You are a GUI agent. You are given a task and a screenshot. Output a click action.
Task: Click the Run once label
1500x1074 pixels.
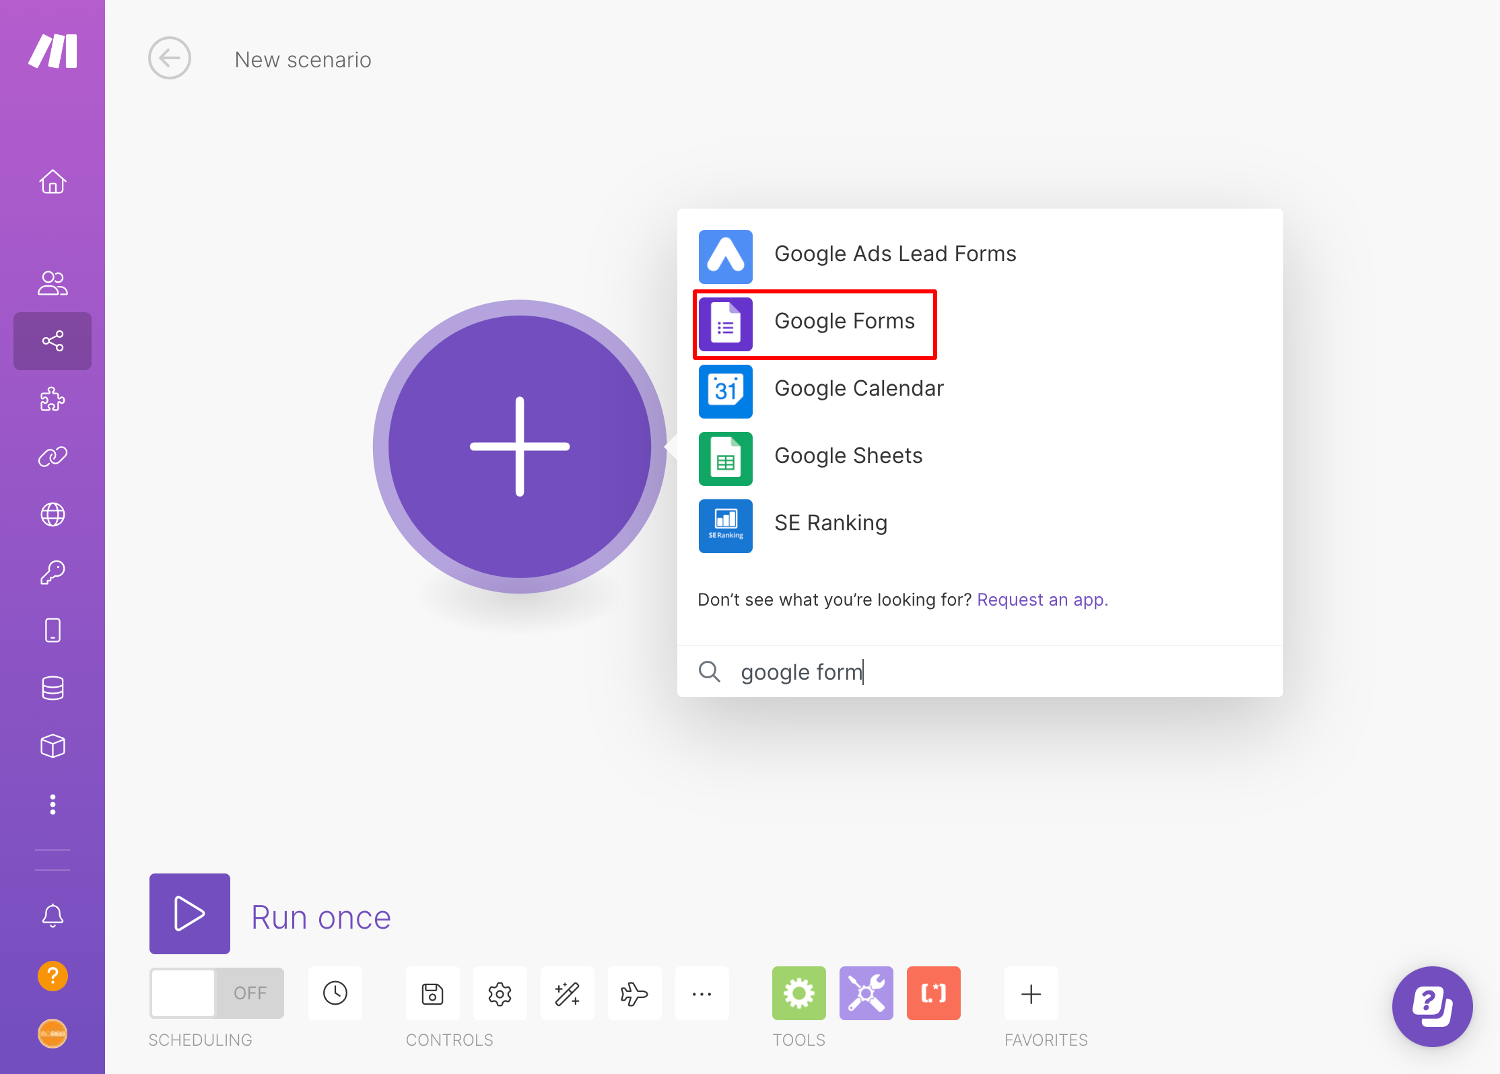tap(321, 917)
